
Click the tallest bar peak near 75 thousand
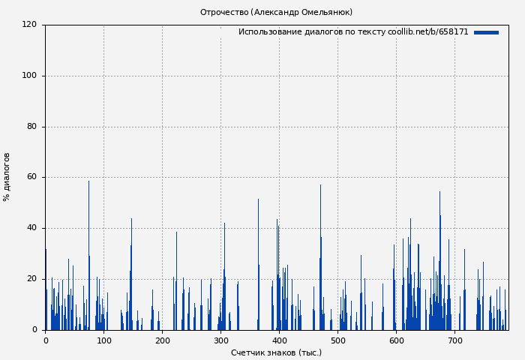(88, 182)
